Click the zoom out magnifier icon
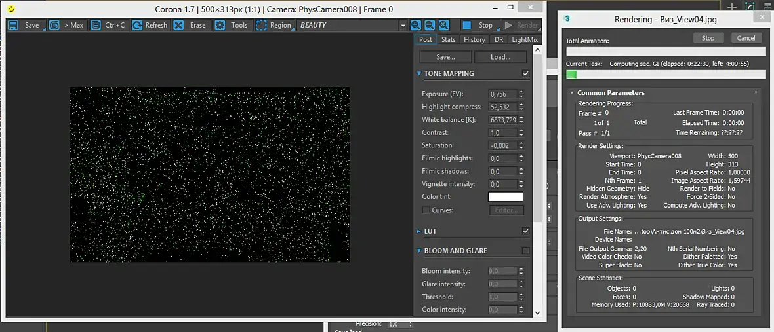774x332 pixels. (430, 25)
